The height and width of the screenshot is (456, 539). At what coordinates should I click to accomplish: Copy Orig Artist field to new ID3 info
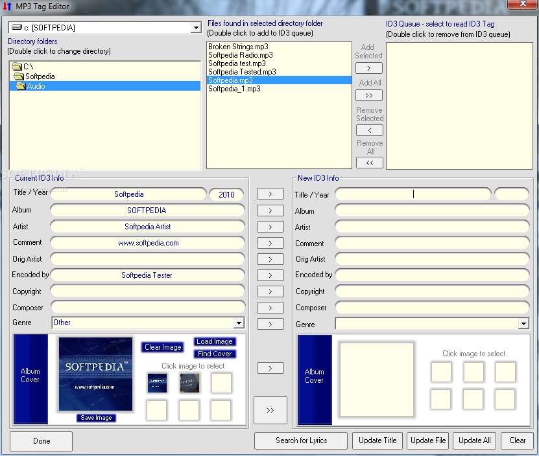click(270, 259)
